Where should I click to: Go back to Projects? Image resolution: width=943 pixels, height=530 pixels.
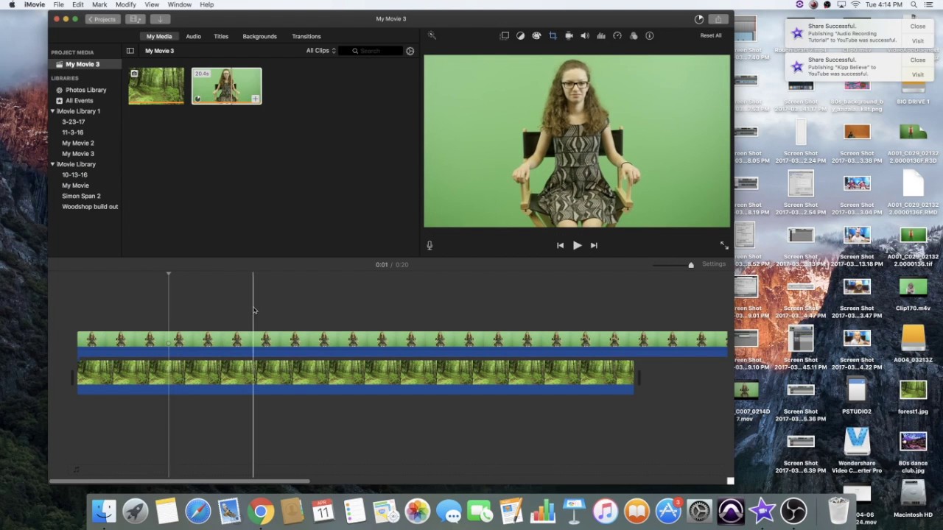(102, 19)
